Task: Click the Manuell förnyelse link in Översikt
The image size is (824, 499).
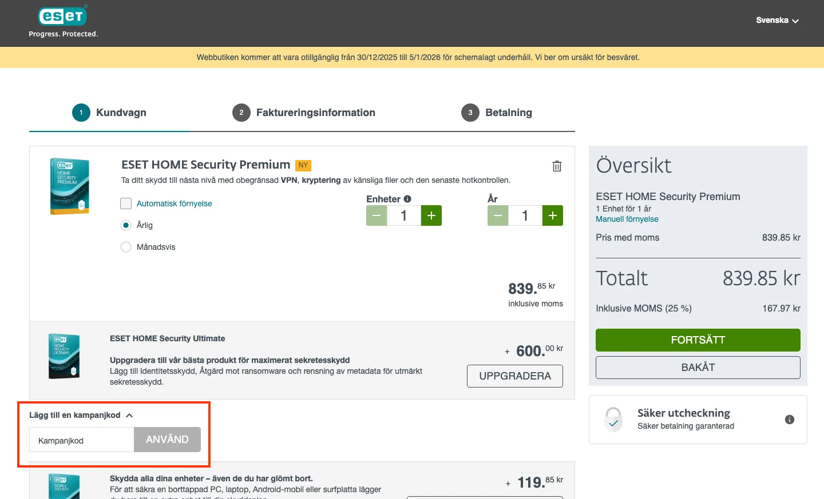Action: point(627,219)
